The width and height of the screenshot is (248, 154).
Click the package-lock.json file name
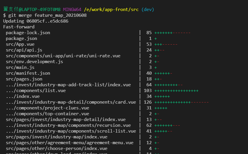(28, 33)
